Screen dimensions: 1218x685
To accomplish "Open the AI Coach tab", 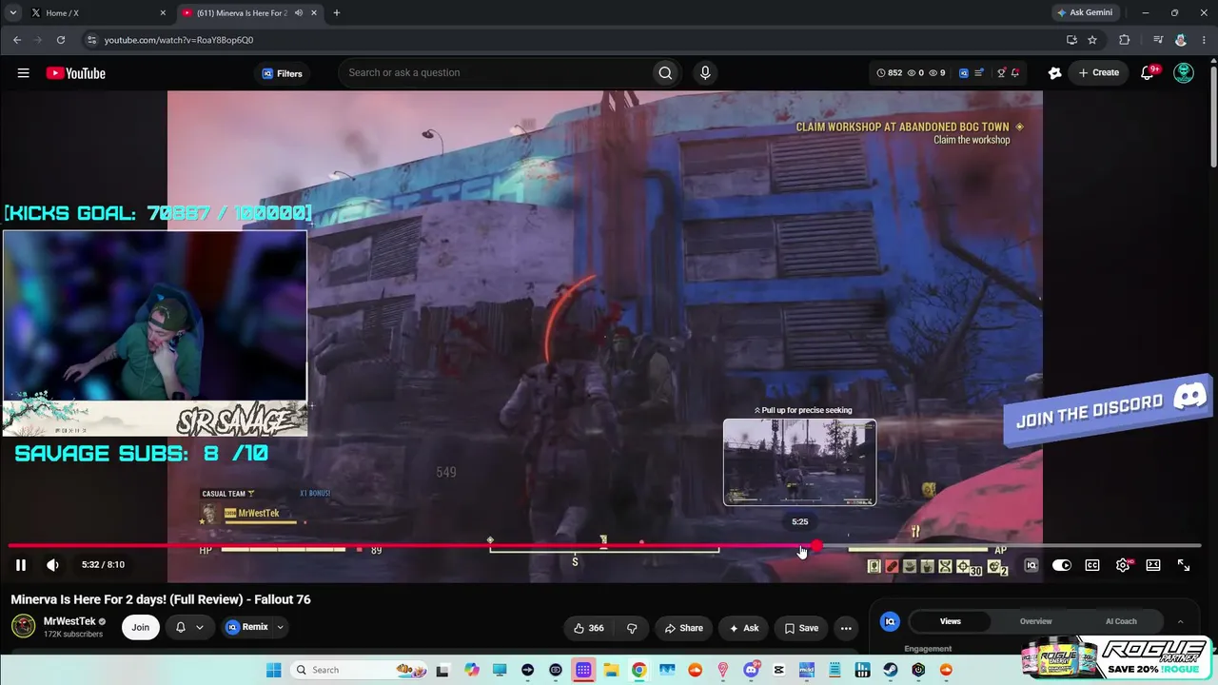I will click(1121, 621).
